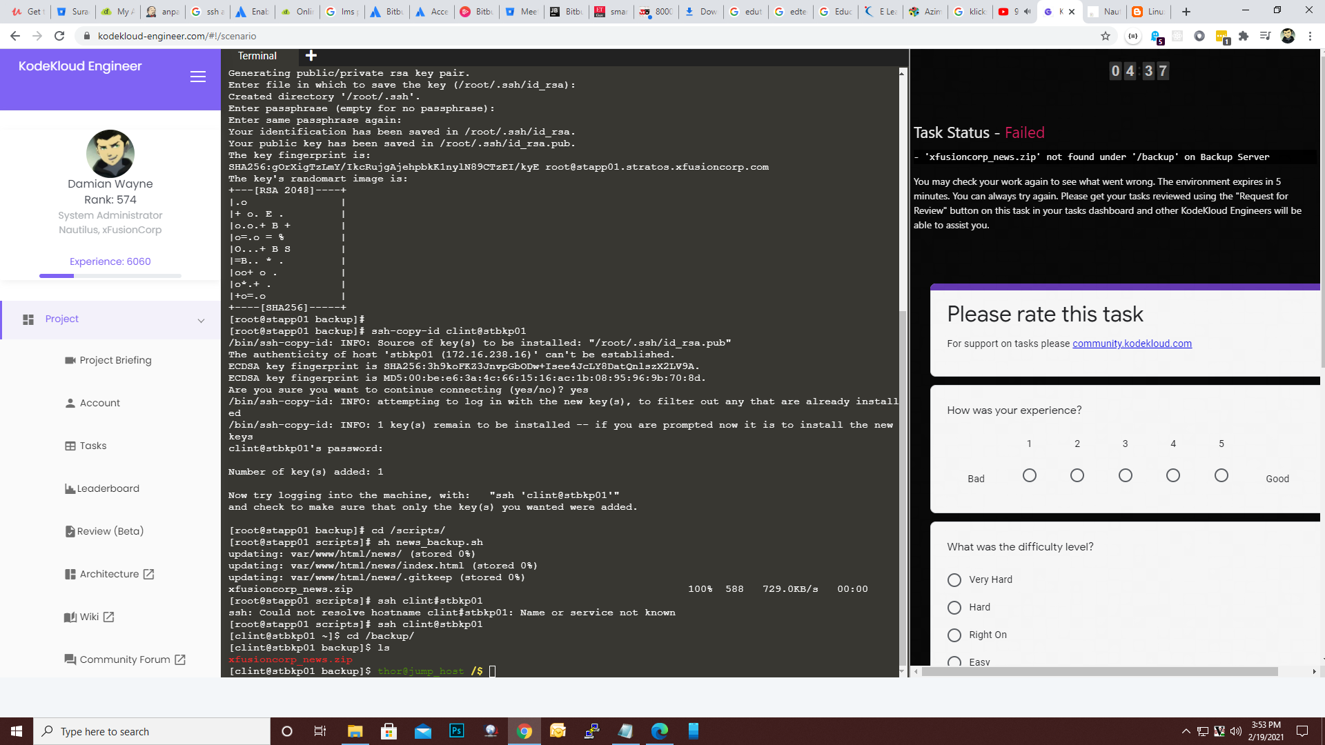Open the hamburger menu beside KodeKloud Engineer

click(198, 77)
